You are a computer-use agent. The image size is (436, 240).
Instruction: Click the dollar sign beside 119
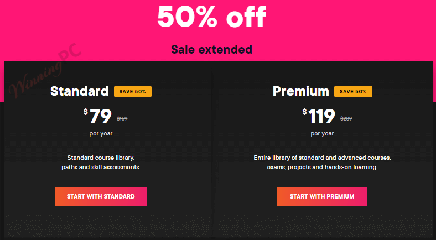304,112
